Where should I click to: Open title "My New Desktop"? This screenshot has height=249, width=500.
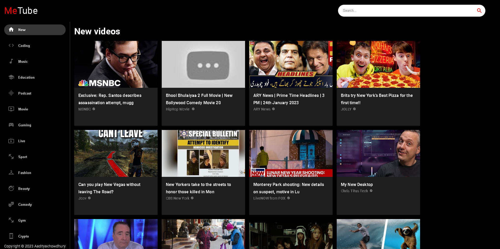coord(357,184)
